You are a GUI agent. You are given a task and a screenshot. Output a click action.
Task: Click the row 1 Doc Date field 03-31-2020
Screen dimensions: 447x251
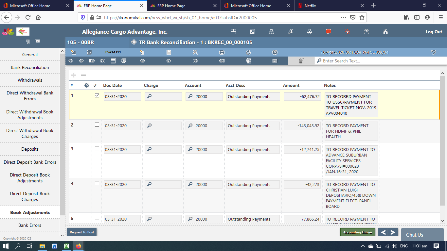click(122, 96)
